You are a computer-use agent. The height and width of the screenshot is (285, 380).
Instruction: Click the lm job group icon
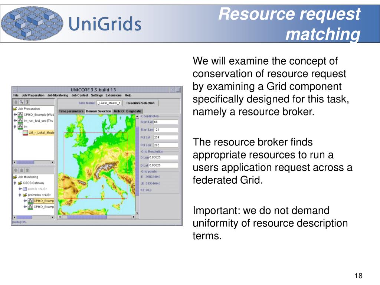[20, 127]
